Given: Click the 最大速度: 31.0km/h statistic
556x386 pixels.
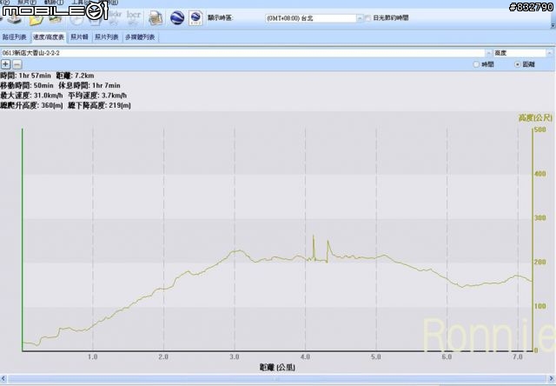Looking at the screenshot, I should pos(31,96).
